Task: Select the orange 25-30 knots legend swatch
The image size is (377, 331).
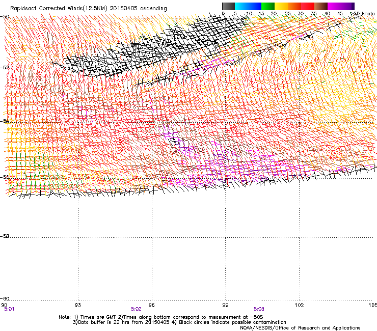Action: point(294,6)
